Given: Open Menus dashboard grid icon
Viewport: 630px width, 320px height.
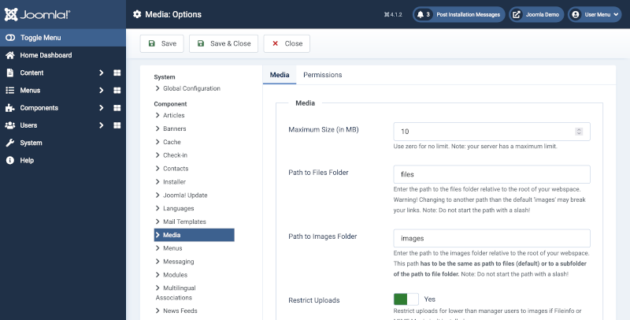Looking at the screenshot, I should 117,90.
